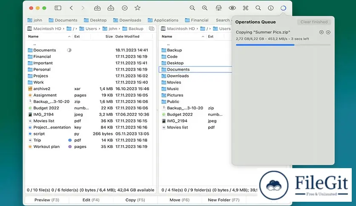This screenshot has height=206, width=356.
Task: Open the network server connection icon
Action: (x=218, y=8)
